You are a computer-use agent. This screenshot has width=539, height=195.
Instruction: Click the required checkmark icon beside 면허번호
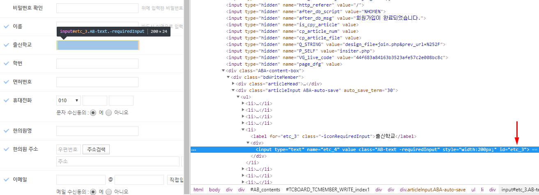click(6, 82)
